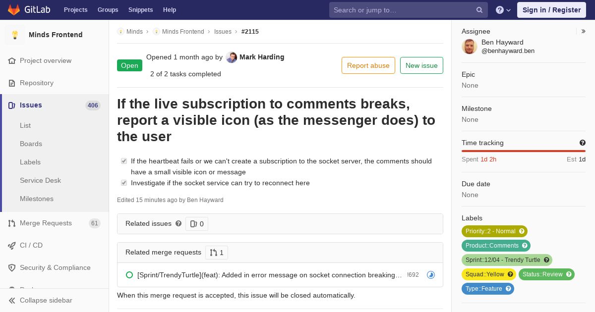The width and height of the screenshot is (595, 312).
Task: Open Boards in the sidebar
Action: pos(31,144)
